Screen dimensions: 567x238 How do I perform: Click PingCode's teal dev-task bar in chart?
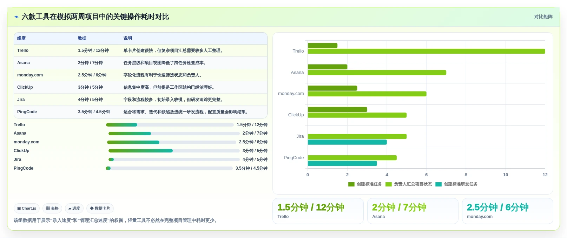coord(342,163)
